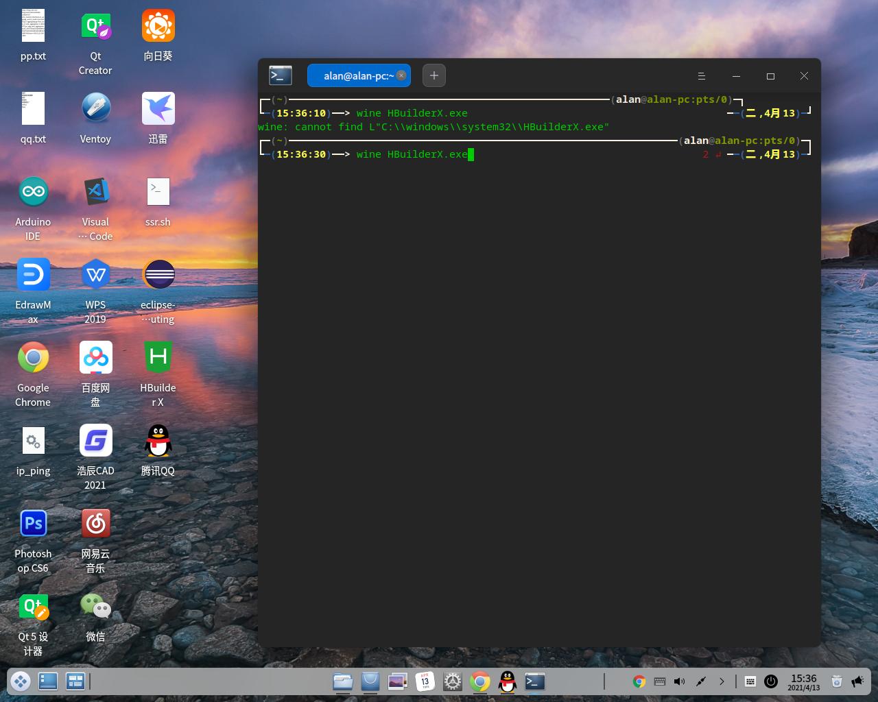Click the terminal icon in the title bar
The image size is (878, 702).
(280, 75)
